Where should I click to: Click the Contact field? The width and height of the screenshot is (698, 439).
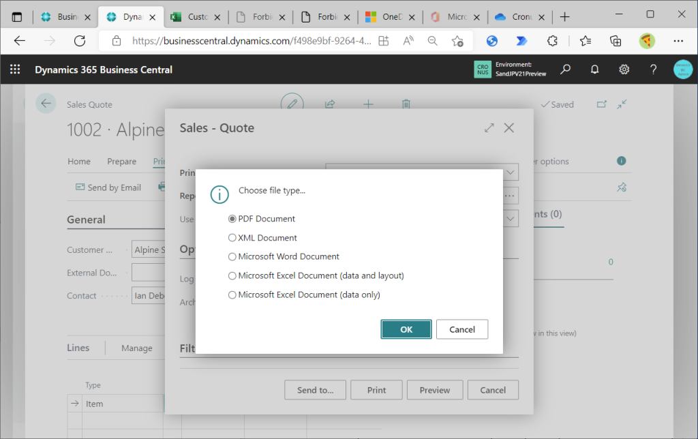(148, 296)
